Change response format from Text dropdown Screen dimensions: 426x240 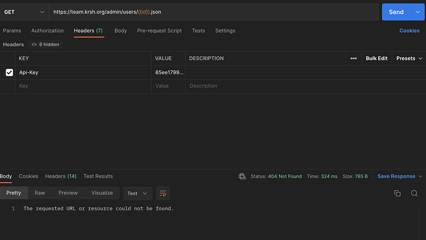[x=138, y=193]
